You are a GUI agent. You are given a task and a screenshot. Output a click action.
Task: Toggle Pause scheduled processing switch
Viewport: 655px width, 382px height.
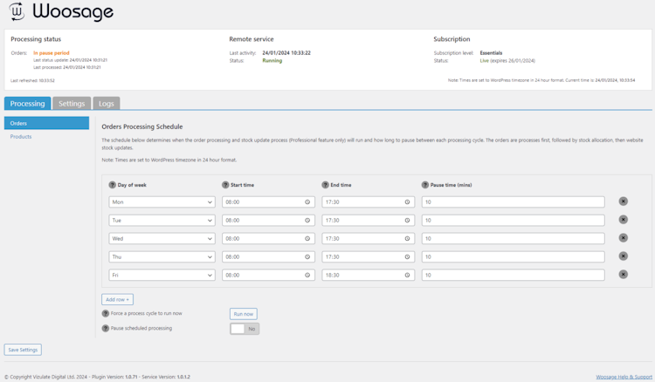pos(245,329)
